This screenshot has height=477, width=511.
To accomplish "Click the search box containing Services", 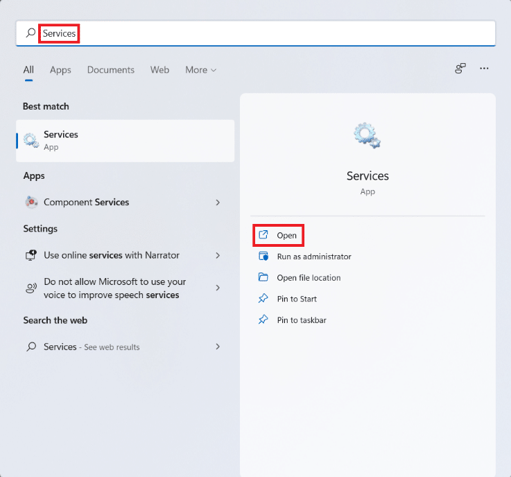I will tap(255, 33).
